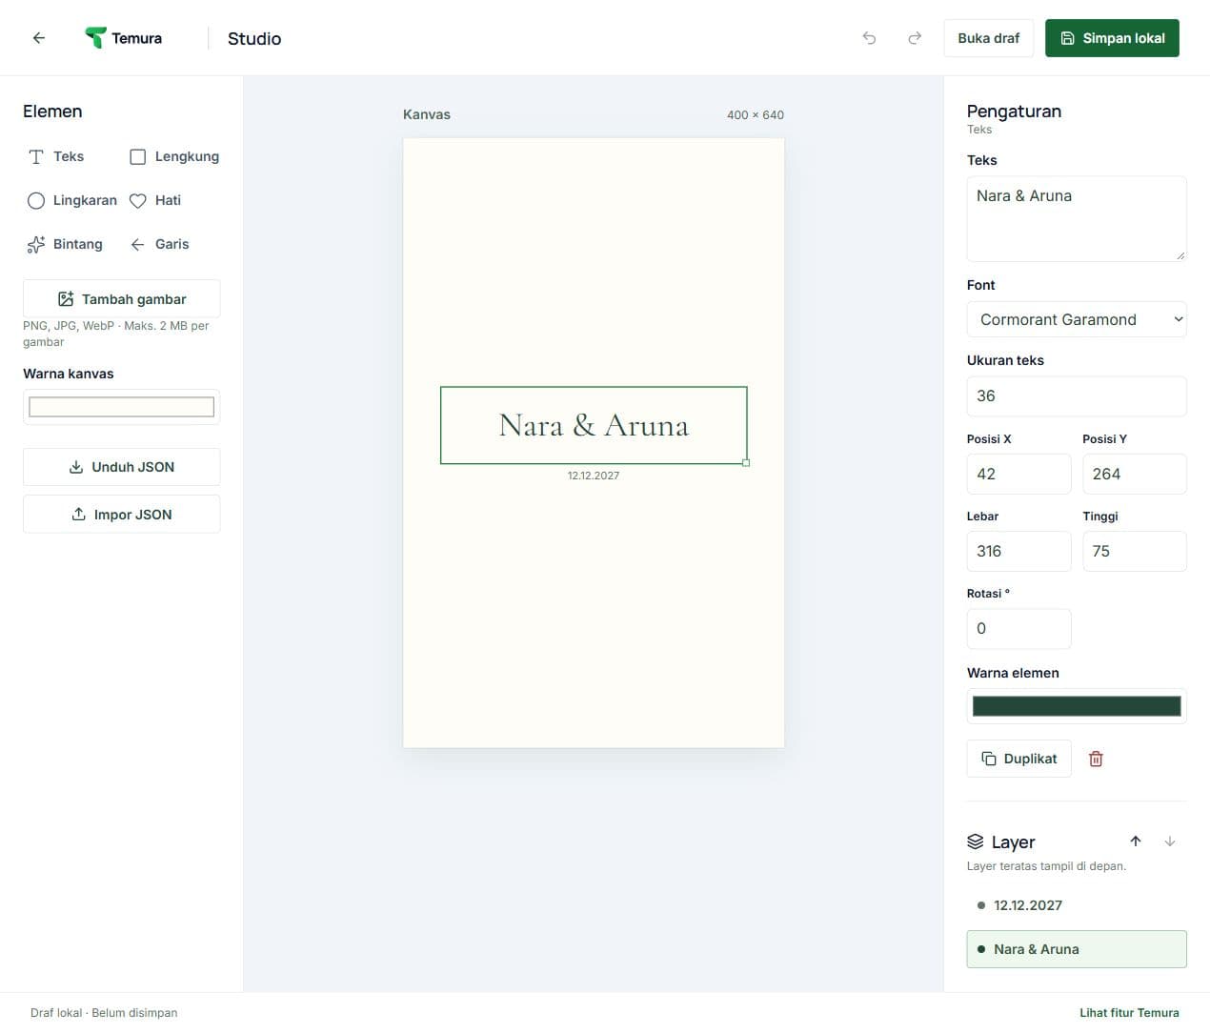This screenshot has height=1034, width=1210.
Task: Move layer up with the up arrow
Action: (x=1136, y=841)
